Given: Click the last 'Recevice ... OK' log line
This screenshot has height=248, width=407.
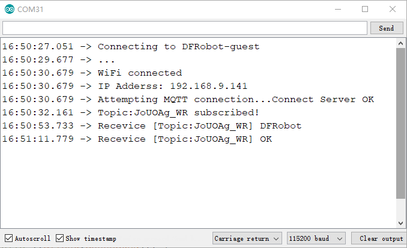Looking at the screenshot, I should pyautogui.click(x=137, y=139).
